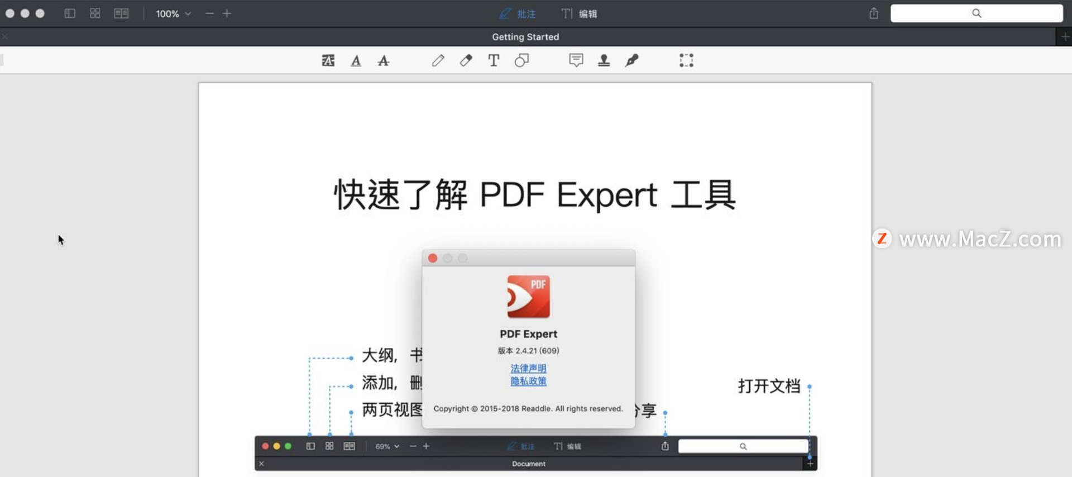The image size is (1072, 477).
Task: Click the share icon in illustrated toolbar
Action: [665, 446]
